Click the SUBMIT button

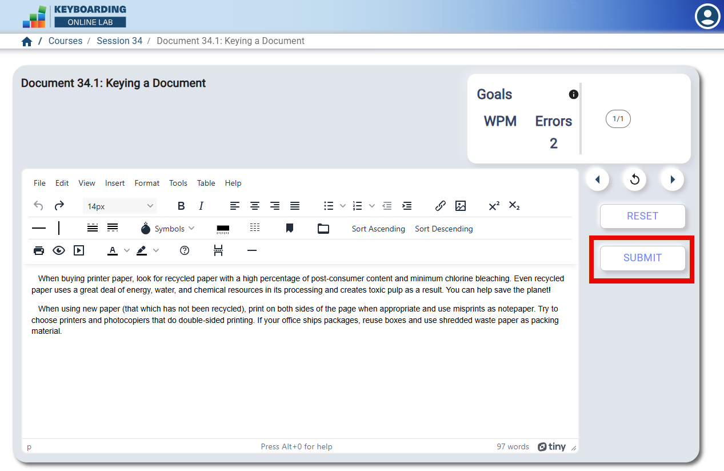coord(642,258)
